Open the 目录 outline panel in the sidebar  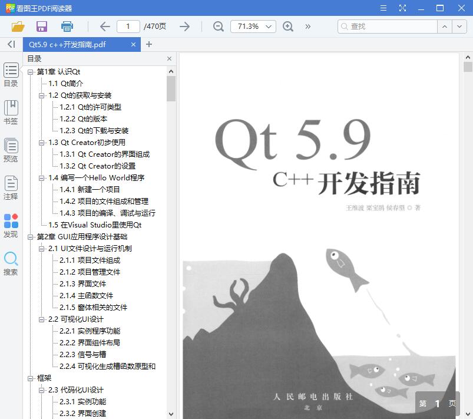tap(11, 75)
